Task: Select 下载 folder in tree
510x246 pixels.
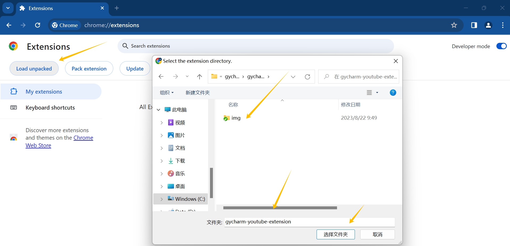Action: click(x=177, y=161)
